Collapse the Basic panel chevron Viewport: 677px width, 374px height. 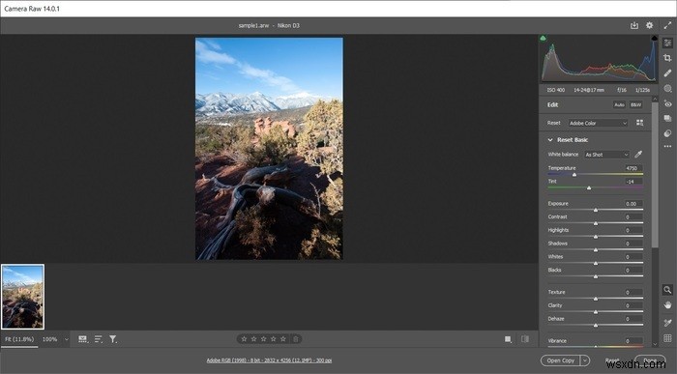[550, 140]
